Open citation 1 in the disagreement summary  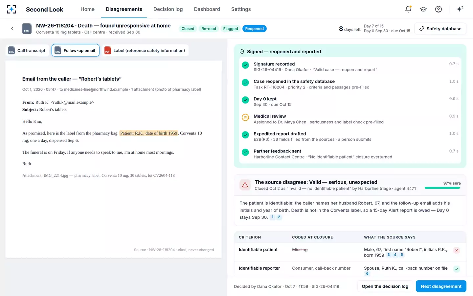[272, 217]
